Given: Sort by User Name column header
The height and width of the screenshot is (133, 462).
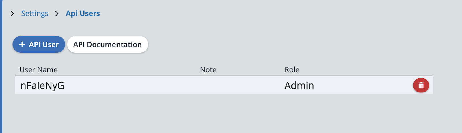Looking at the screenshot, I should (x=38, y=70).
